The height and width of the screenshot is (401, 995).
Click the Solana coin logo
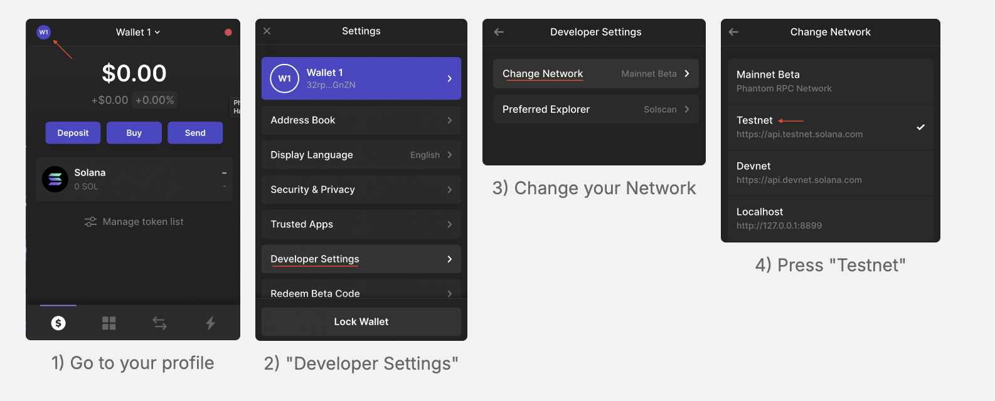coord(55,179)
